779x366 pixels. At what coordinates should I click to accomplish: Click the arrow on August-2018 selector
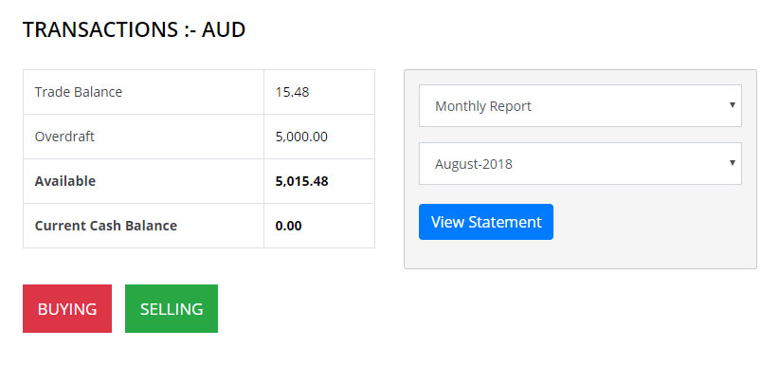[732, 162]
